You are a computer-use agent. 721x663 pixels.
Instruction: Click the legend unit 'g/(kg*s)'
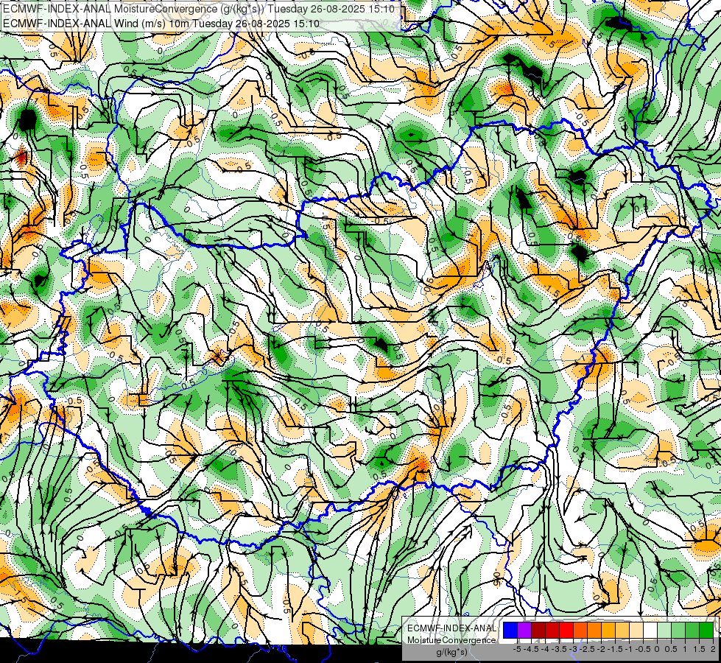click(x=451, y=652)
